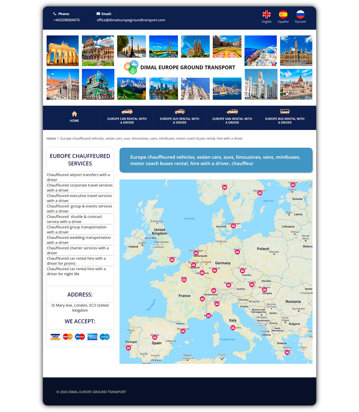359x412 pixels.
Task: Open Chauffeured corporate travel services link
Action: click(80, 188)
